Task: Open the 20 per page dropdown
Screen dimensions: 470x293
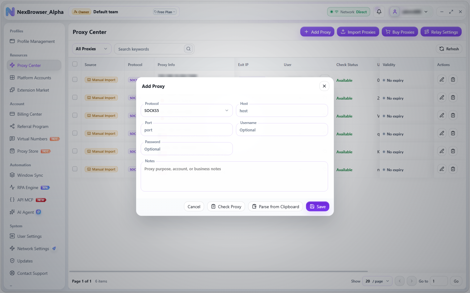Action: [x=377, y=281]
